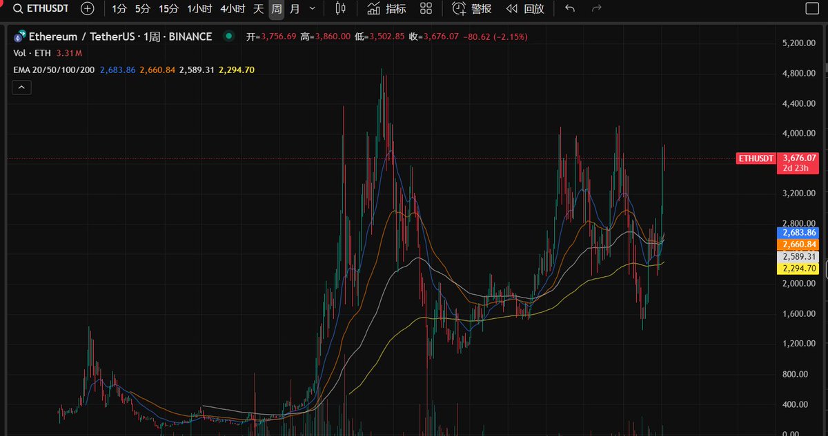828x436 pixels.
Task: Open the ETHUSDT symbol search
Action: (41, 9)
